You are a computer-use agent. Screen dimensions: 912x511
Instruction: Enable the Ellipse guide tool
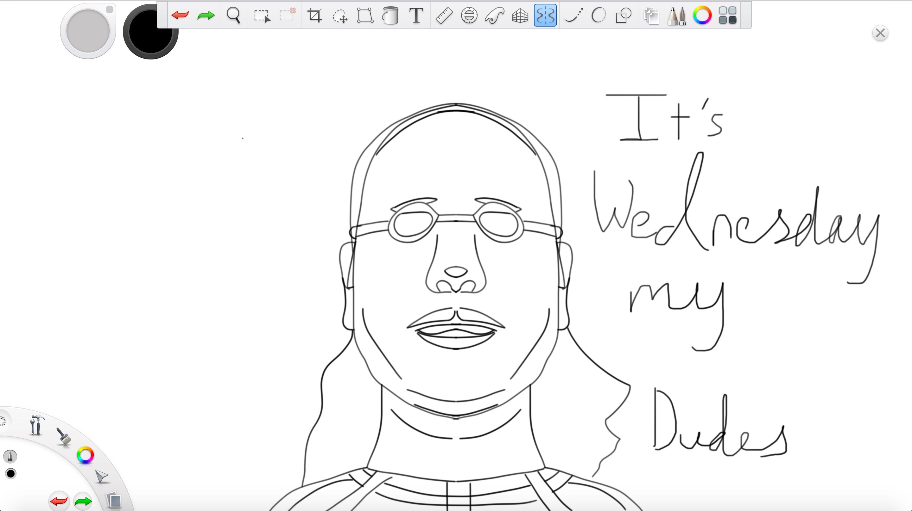click(598, 15)
